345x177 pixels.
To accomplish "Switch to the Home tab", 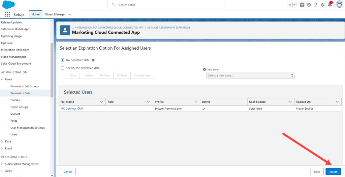I will point(36,14).
